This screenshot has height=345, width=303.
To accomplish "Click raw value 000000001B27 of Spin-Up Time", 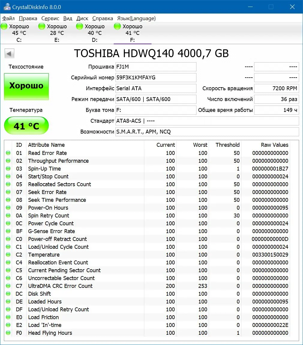I will [x=270, y=168].
